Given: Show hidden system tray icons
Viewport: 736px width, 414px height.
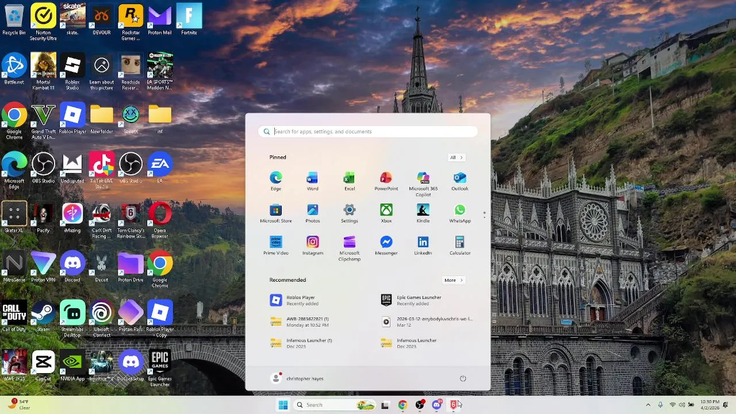Looking at the screenshot, I should 648,405.
